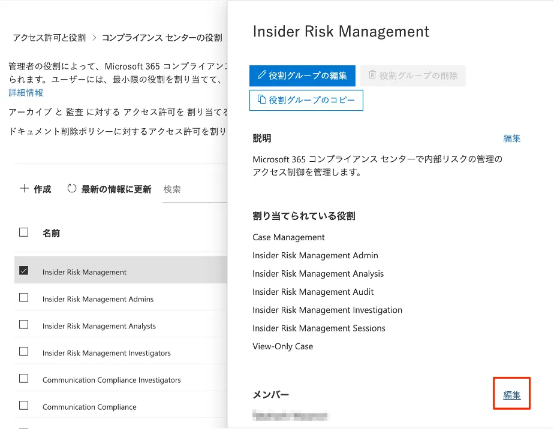Image resolution: width=554 pixels, height=429 pixels.
Task: Toggle the select-all checkbox beside 名前
Action: click(x=24, y=232)
